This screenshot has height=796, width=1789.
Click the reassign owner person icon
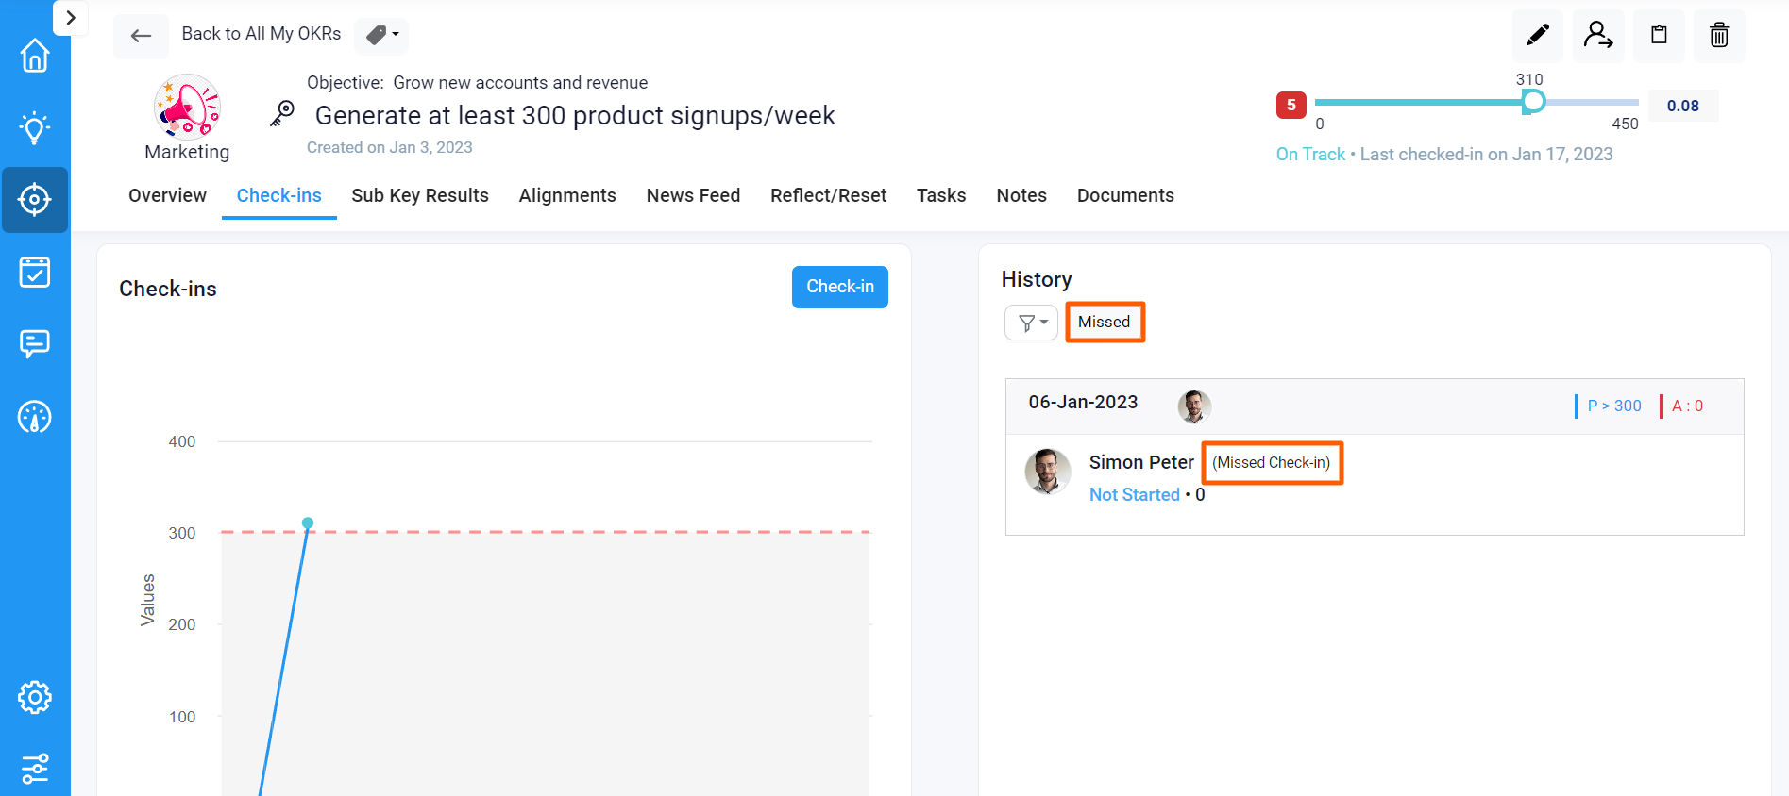1598,36
